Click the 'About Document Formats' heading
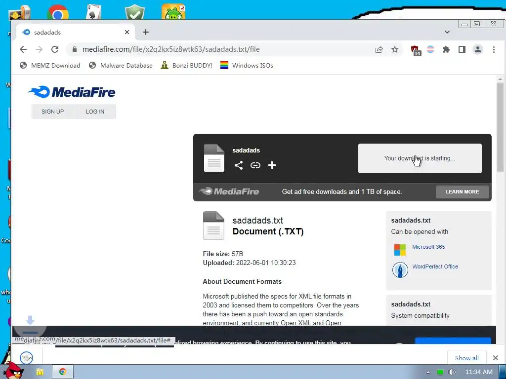506x379 pixels. (242, 281)
